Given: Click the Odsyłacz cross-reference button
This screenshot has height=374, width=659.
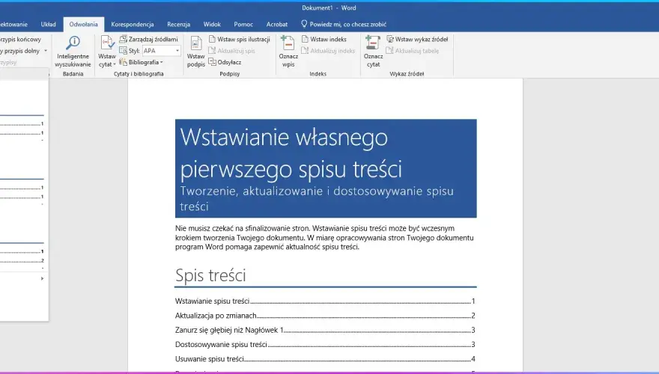Looking at the screenshot, I should pos(225,62).
